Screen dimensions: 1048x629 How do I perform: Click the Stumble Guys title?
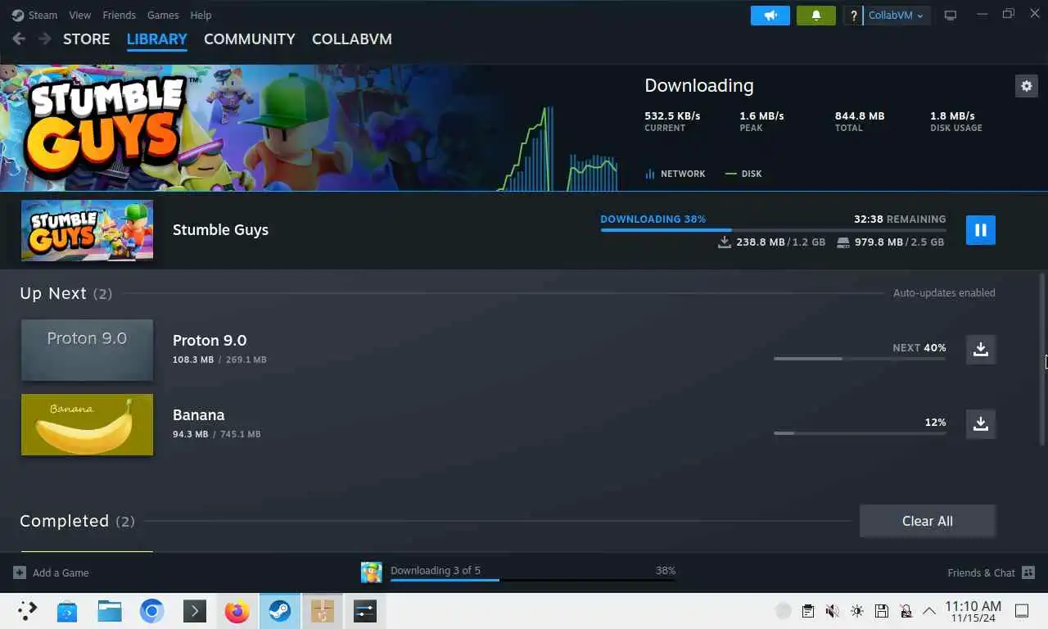[220, 230]
